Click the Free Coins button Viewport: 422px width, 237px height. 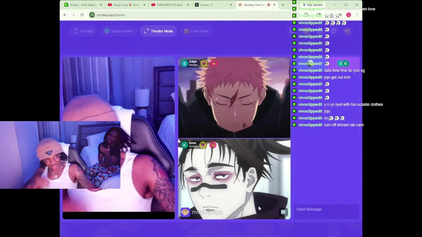tap(196, 31)
